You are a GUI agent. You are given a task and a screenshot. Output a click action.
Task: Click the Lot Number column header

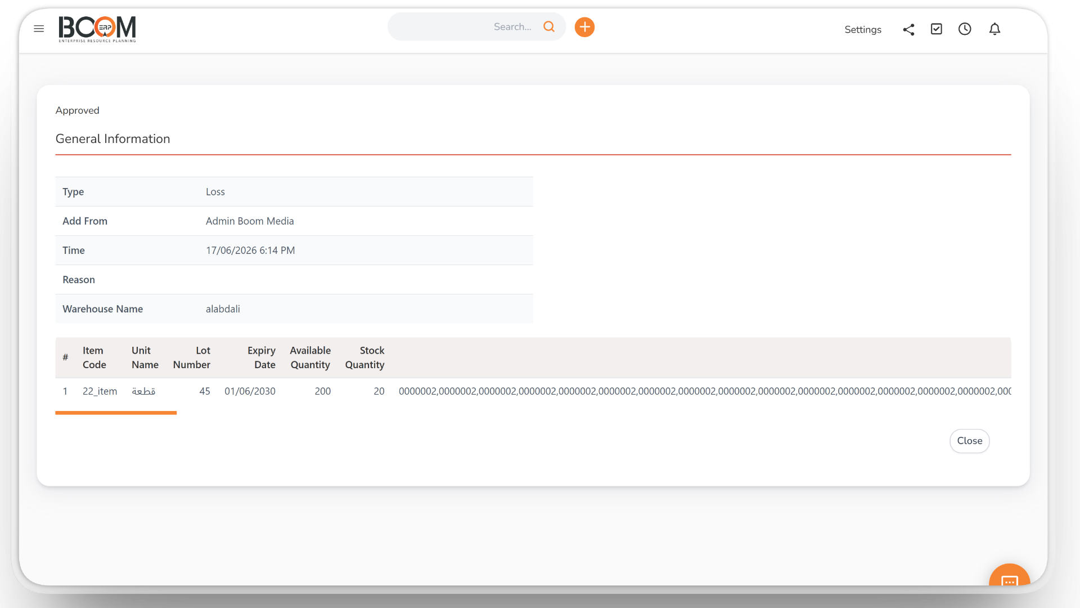(x=191, y=357)
